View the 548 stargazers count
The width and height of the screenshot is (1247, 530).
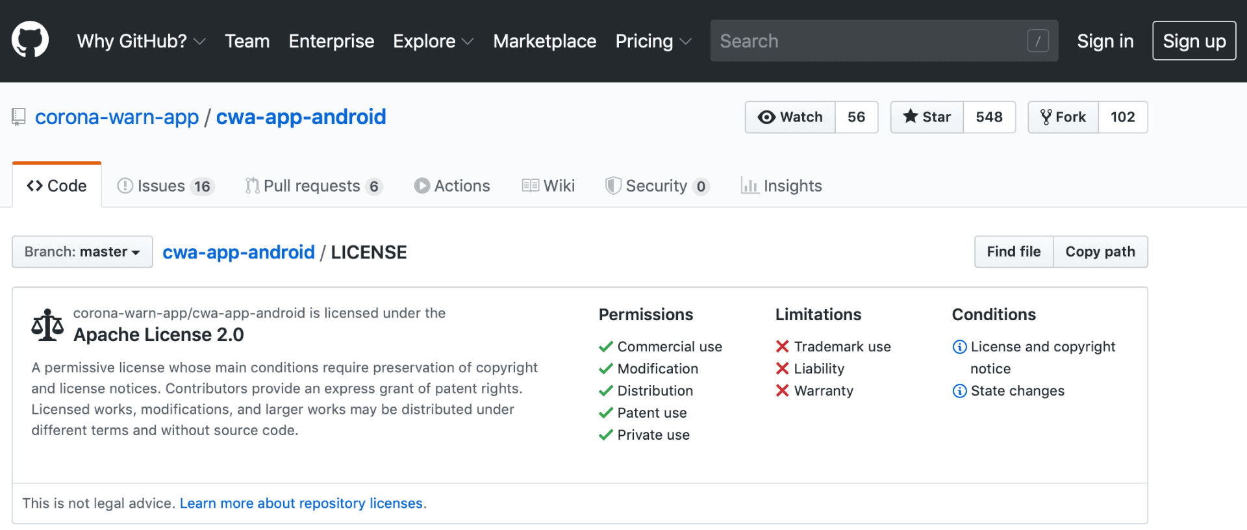coord(989,117)
